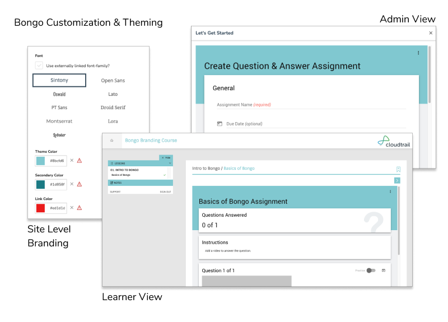
Task: Open the Secondary Color swatch
Action: point(40,185)
